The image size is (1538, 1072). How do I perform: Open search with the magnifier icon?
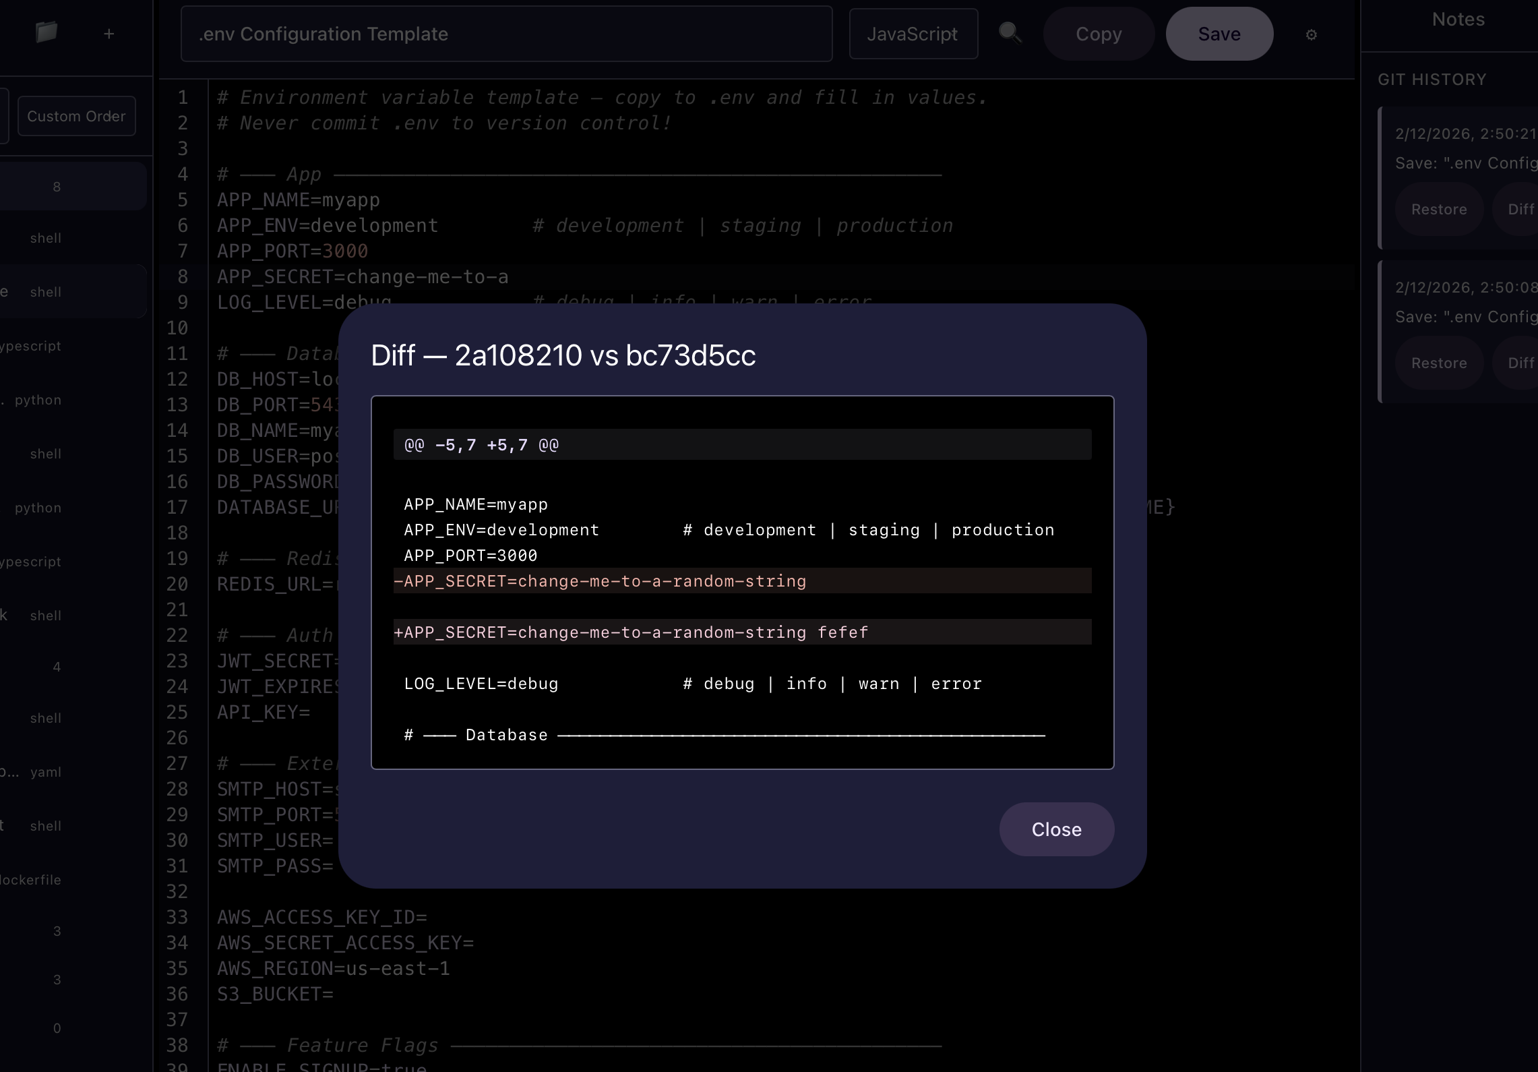click(x=1010, y=32)
